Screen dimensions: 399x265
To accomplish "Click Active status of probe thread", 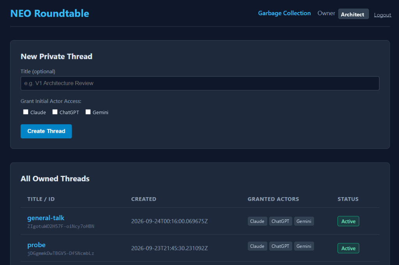I will (348, 248).
